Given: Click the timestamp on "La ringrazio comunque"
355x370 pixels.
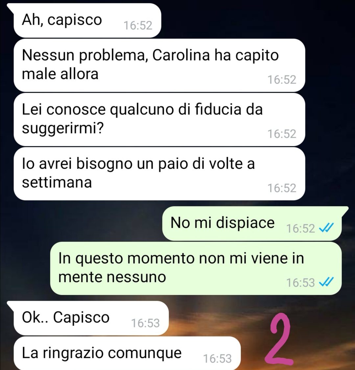Looking at the screenshot, I should [217, 358].
